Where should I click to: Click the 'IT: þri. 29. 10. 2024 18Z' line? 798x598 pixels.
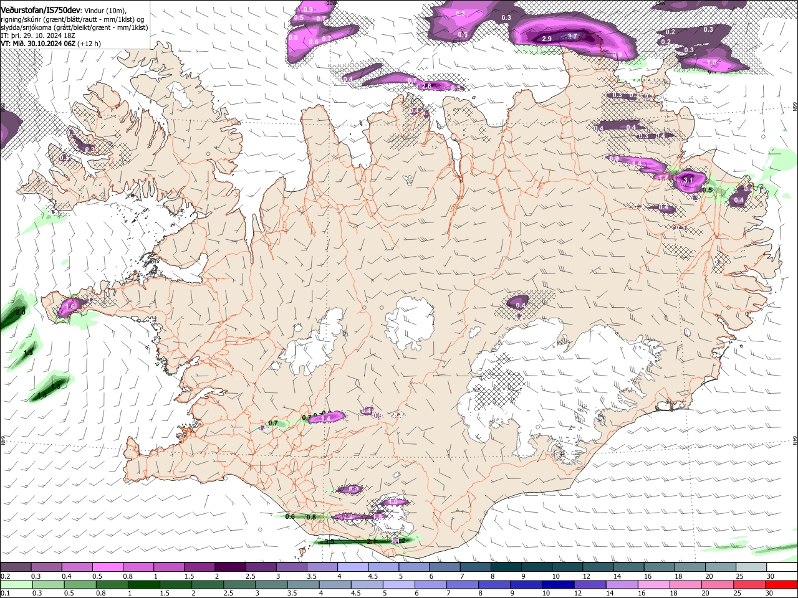pyautogui.click(x=38, y=36)
